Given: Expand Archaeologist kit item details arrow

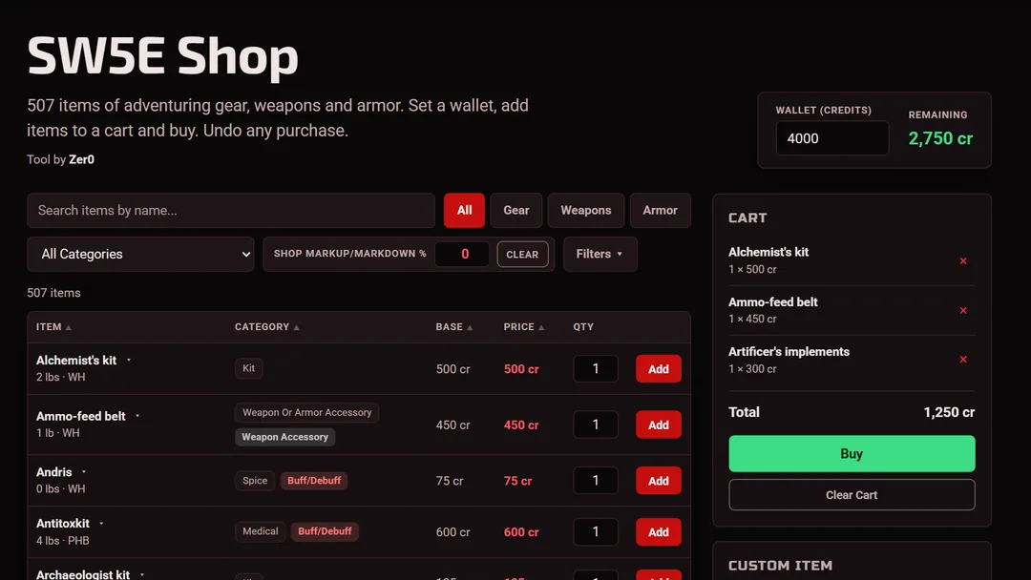Looking at the screenshot, I should (x=142, y=574).
